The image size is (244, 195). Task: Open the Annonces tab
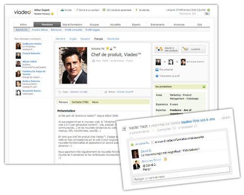coord(179,24)
